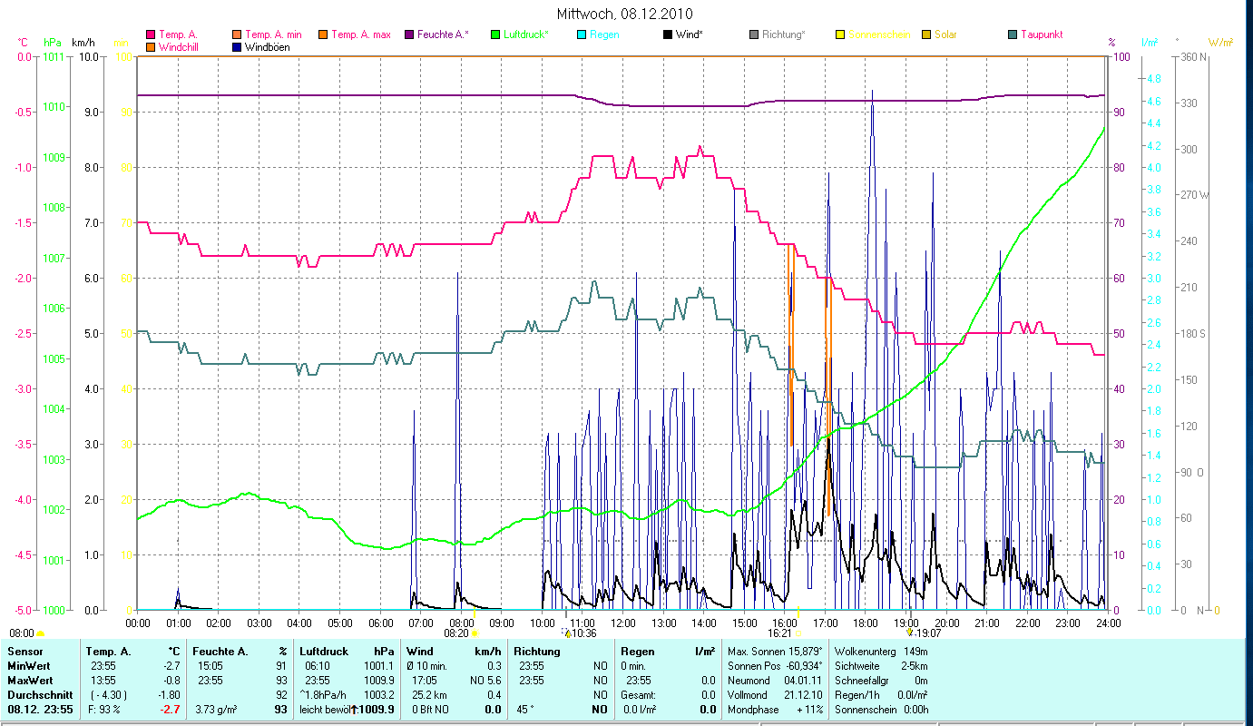This screenshot has width=1253, height=726.
Task: Click the '12:00' time axis label
Action: 623,623
